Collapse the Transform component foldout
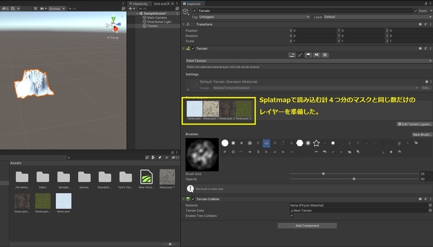This screenshot has width=433, height=247. pos(183,24)
